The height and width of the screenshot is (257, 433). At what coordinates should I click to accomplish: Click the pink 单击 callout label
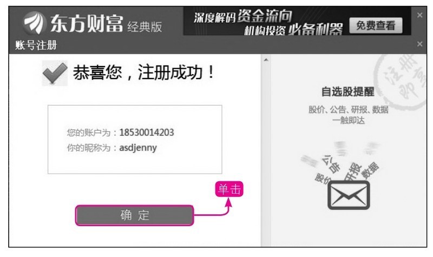tap(229, 189)
